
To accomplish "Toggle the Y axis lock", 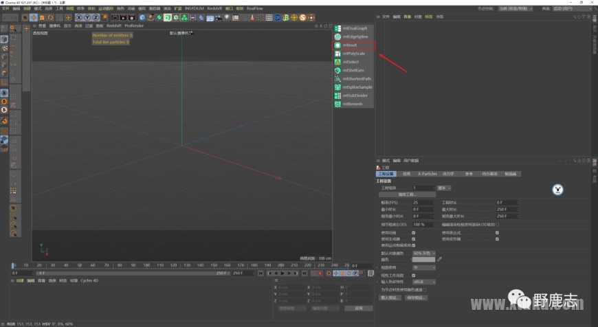I will (87, 18).
